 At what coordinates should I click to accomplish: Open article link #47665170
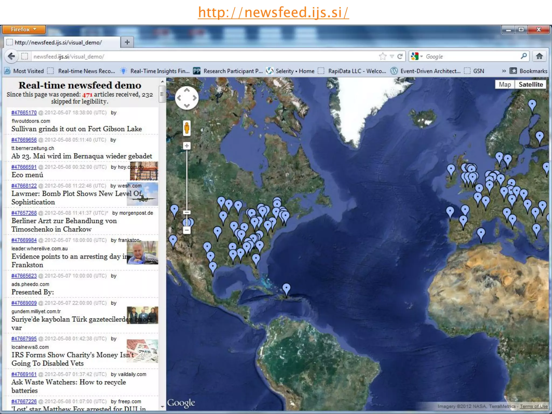tap(24, 113)
